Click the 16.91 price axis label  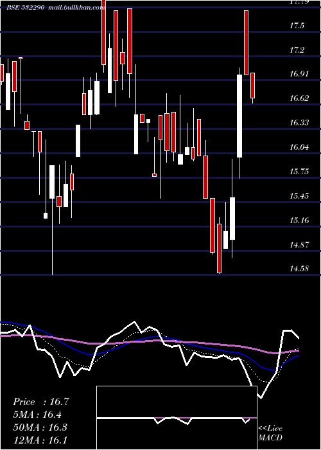click(299, 74)
